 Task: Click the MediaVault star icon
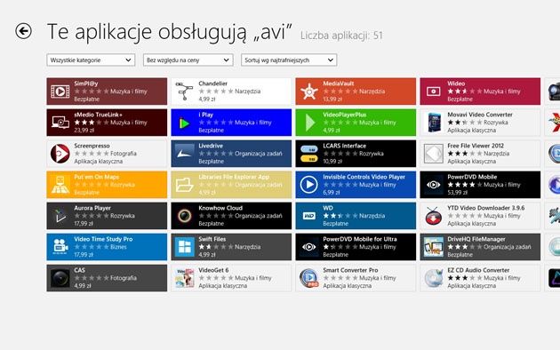coord(309,91)
